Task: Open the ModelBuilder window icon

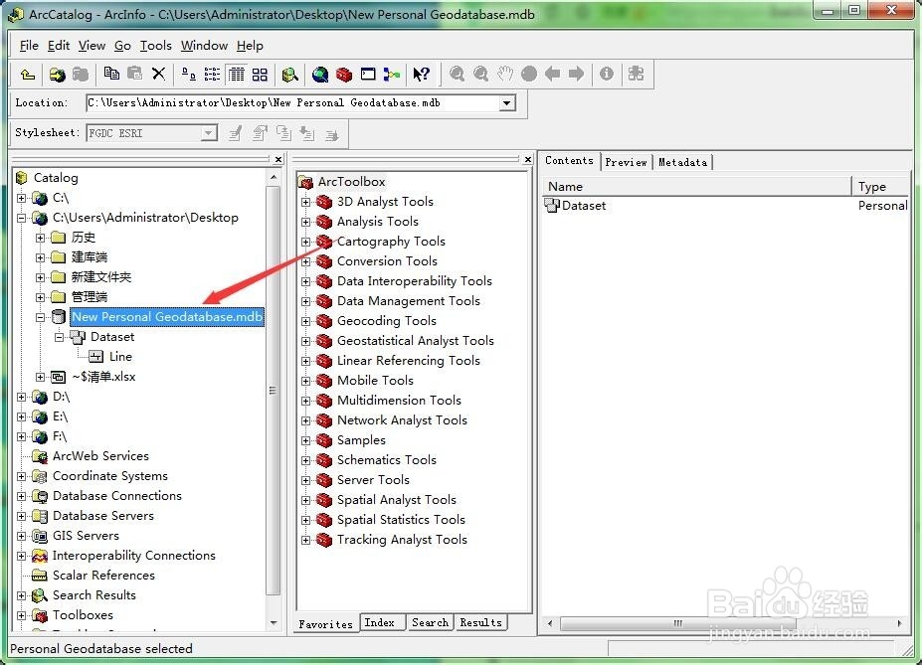Action: (x=392, y=74)
